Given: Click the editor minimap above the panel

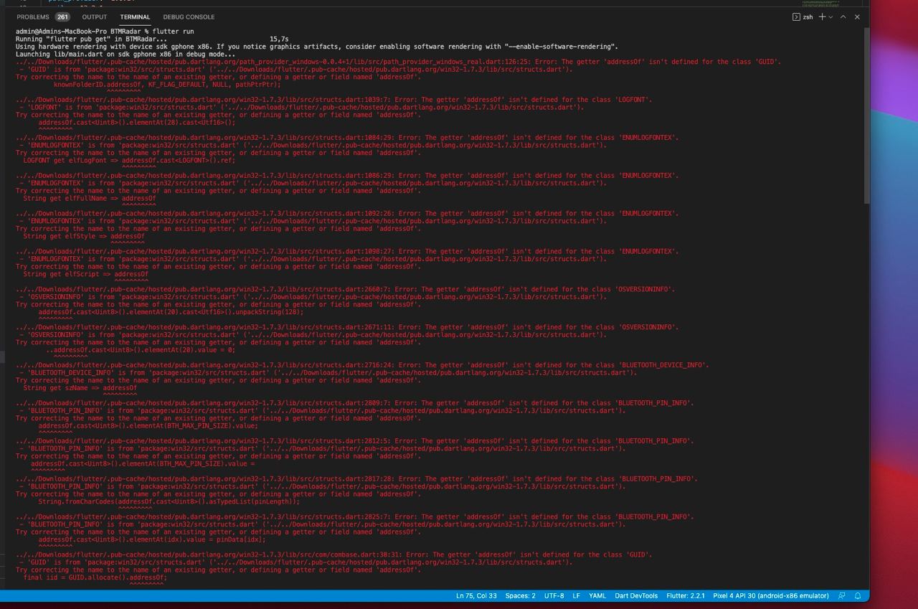Looking at the screenshot, I should point(820,3).
